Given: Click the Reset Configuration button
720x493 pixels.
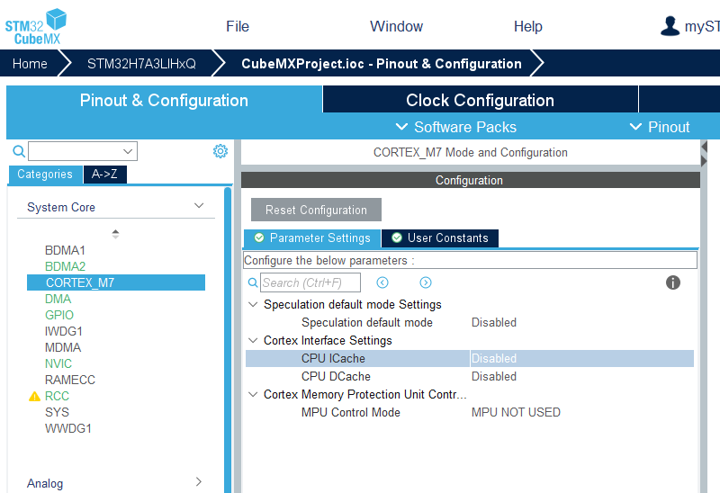Looking at the screenshot, I should (316, 211).
